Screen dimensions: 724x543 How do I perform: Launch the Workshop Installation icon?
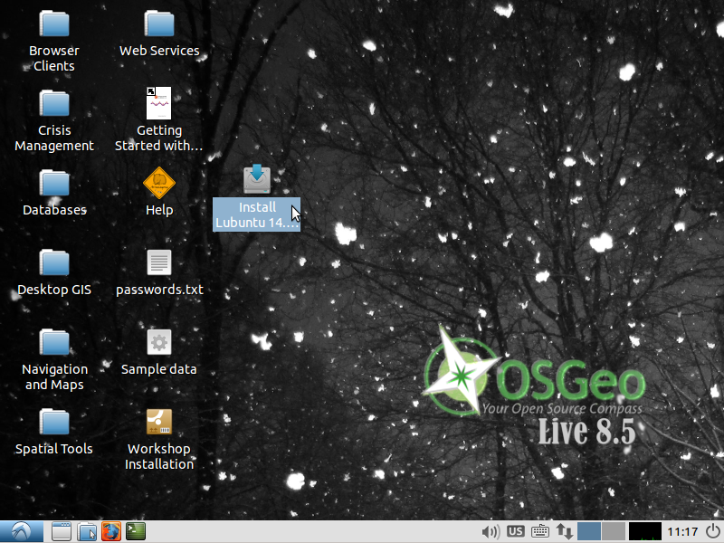pyautogui.click(x=159, y=422)
